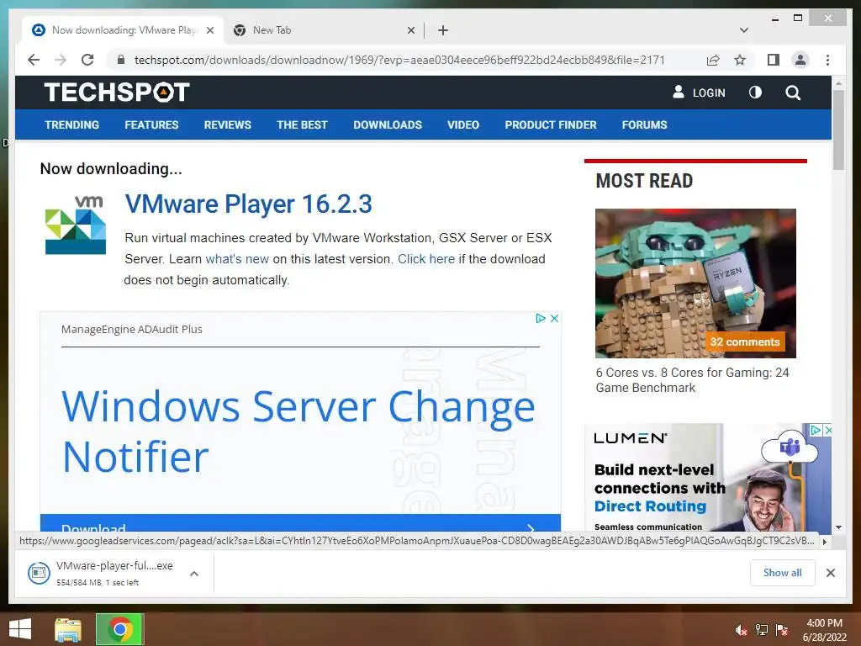Click the page vertical scrollbar thumb
861x646 pixels.
pyautogui.click(x=838, y=130)
